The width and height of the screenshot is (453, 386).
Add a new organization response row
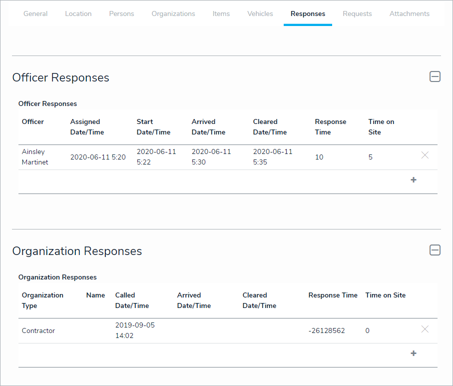tap(414, 353)
